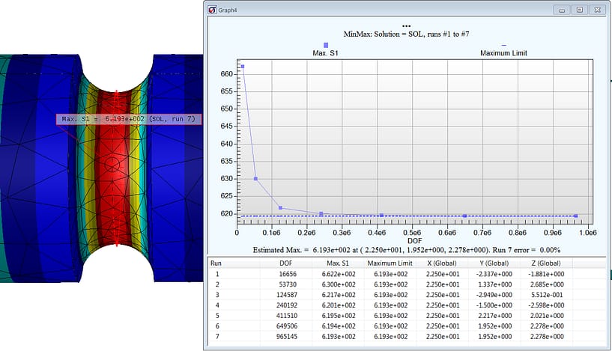Click run 1 data point at 662

point(243,67)
